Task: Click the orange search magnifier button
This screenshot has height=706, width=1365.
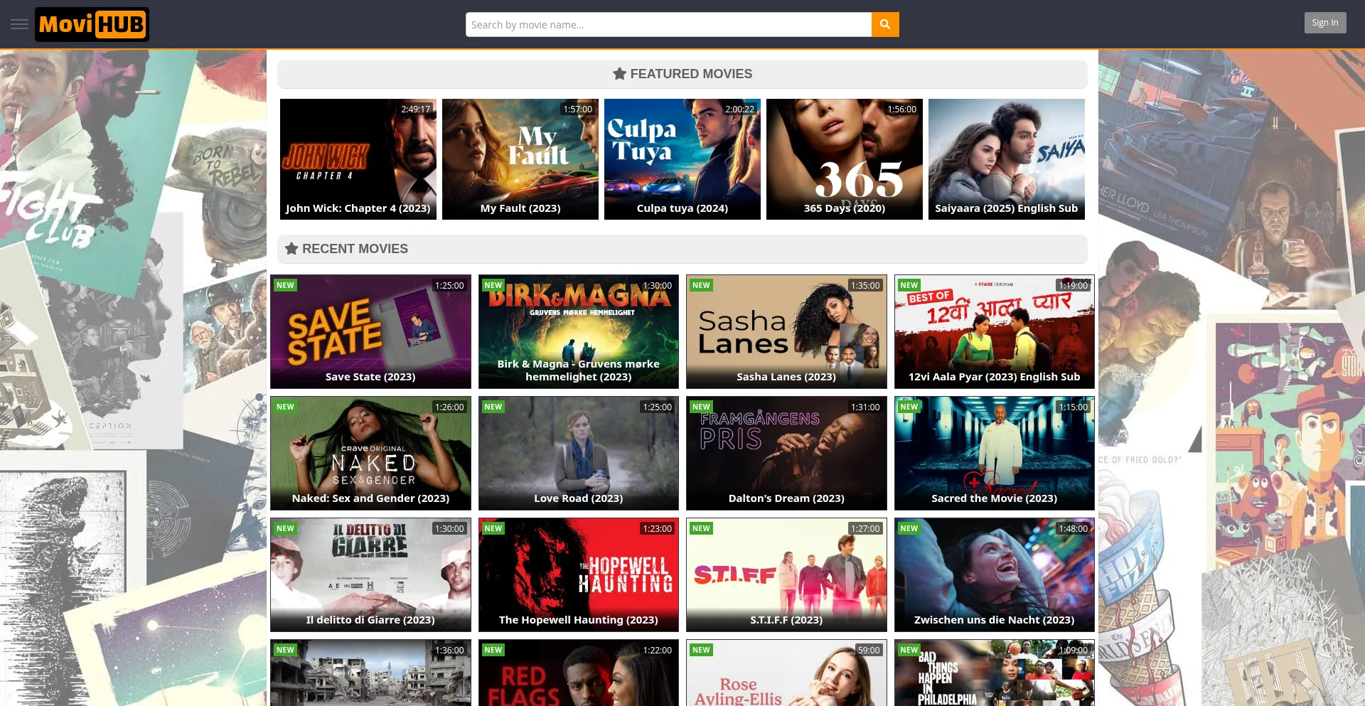Action: (x=885, y=24)
